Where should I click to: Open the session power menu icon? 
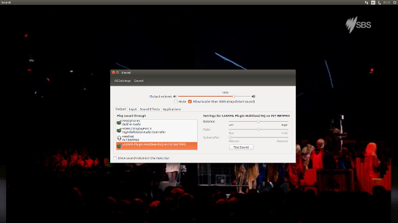point(395,2)
